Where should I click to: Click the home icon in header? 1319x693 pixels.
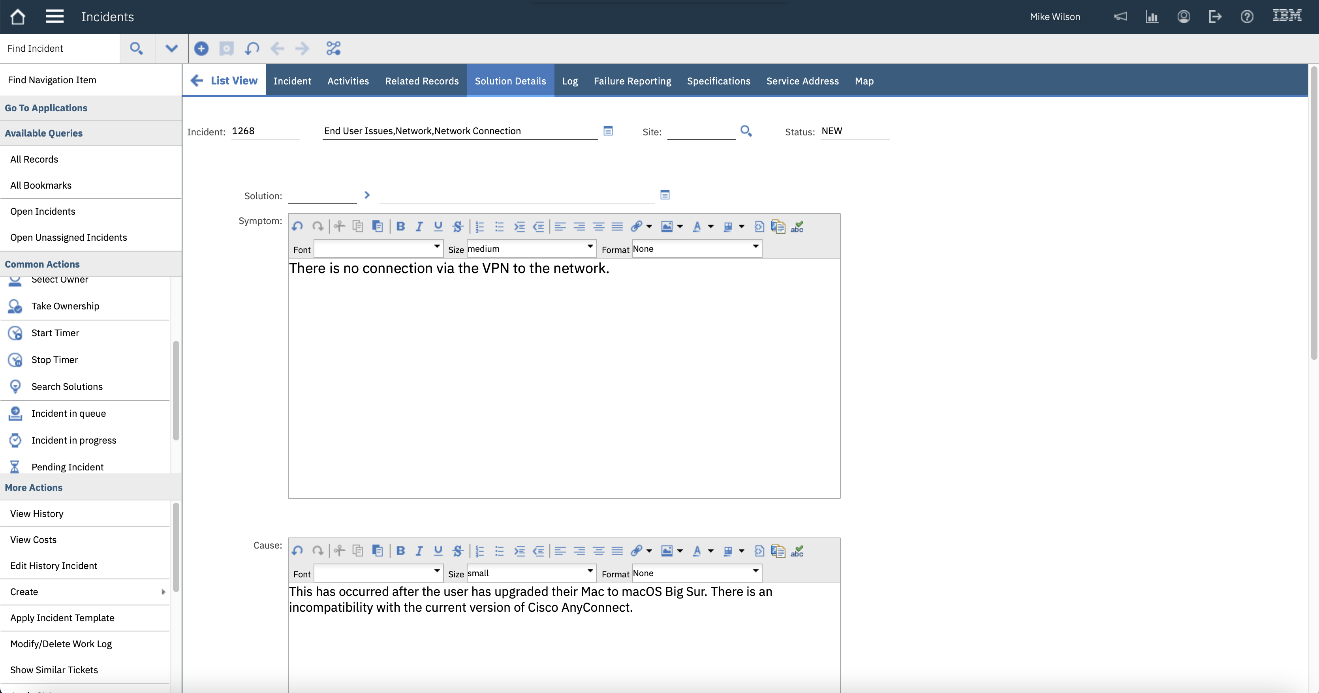[x=17, y=17]
